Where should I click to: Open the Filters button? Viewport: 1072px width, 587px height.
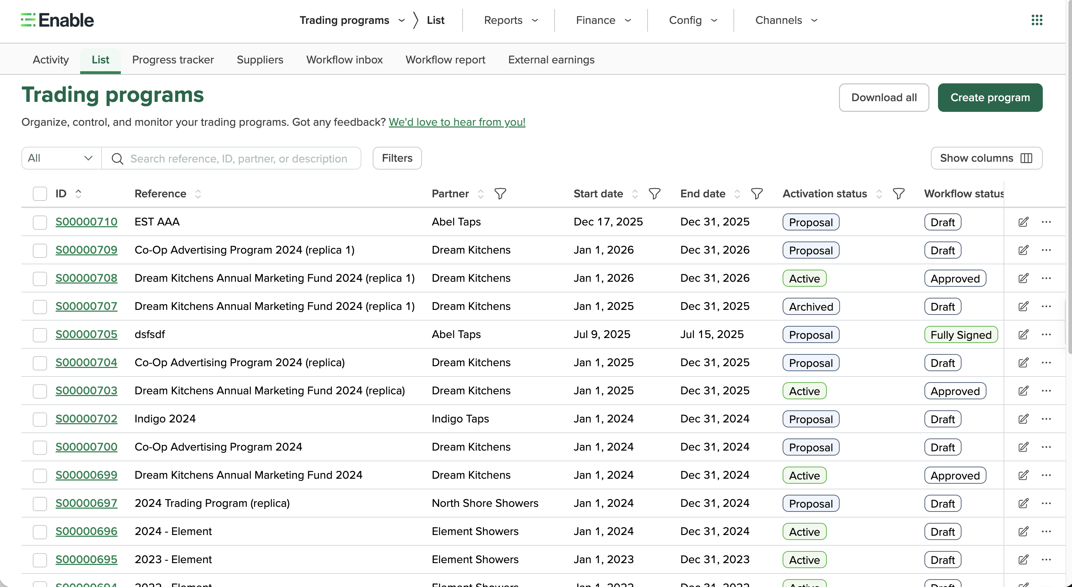pos(397,158)
